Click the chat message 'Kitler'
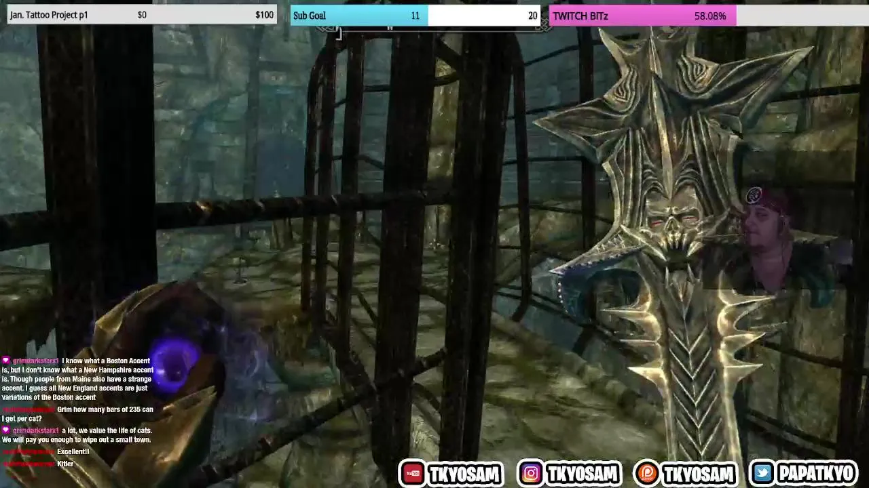 pos(65,464)
